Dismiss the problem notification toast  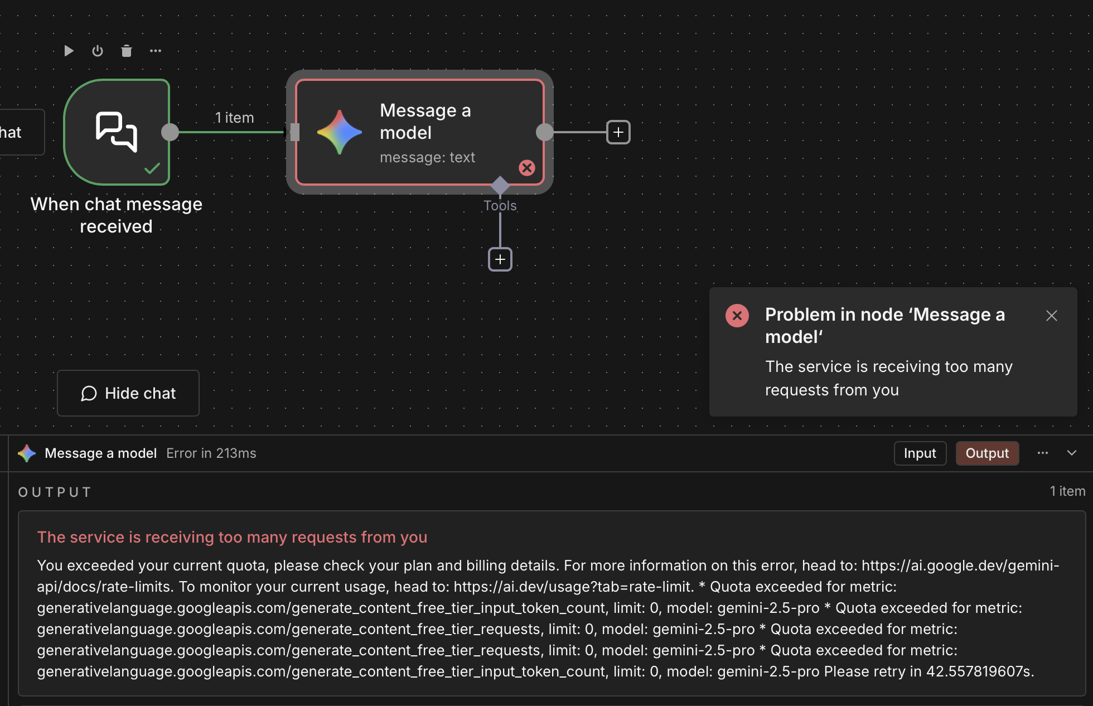(x=1052, y=316)
